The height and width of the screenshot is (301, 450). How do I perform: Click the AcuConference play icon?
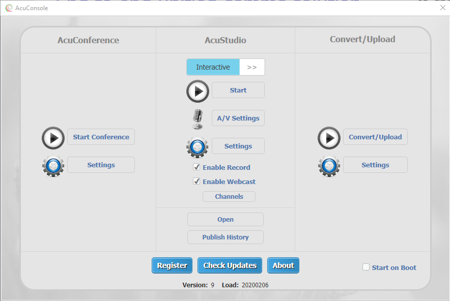pos(53,138)
